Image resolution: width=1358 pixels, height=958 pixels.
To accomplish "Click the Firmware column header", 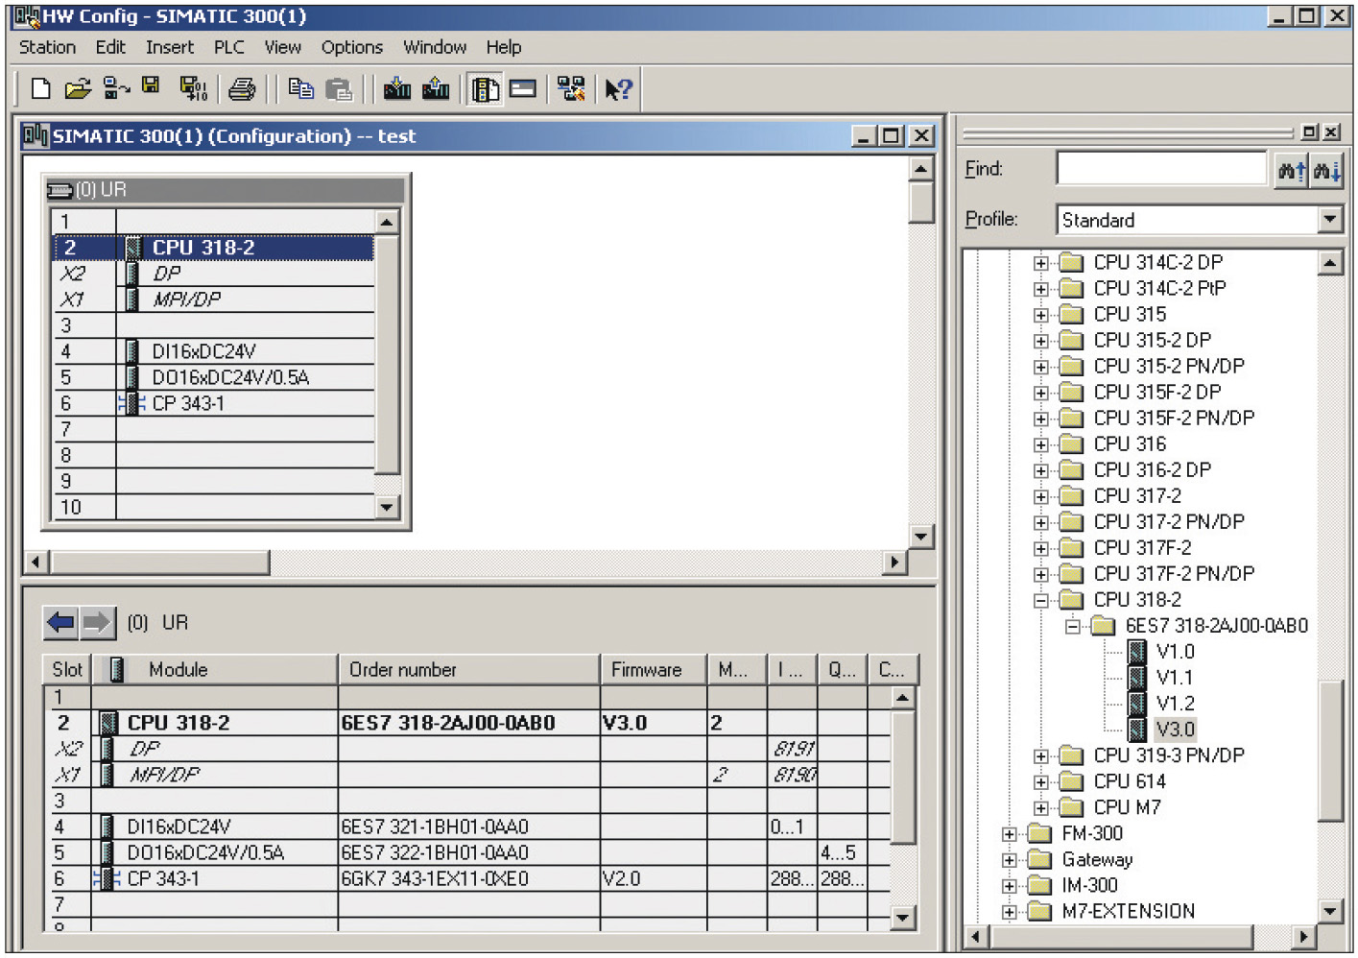I will [654, 669].
